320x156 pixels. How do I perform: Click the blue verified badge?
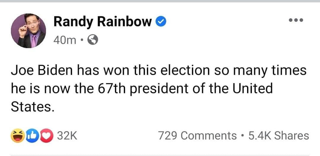(160, 22)
